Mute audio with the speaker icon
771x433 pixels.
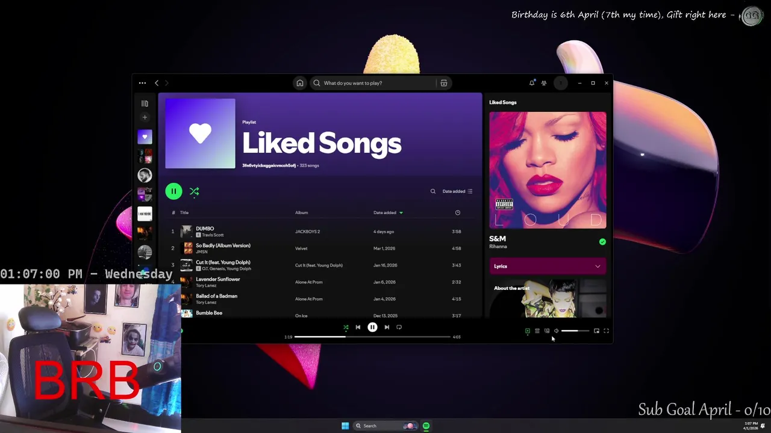(x=556, y=331)
